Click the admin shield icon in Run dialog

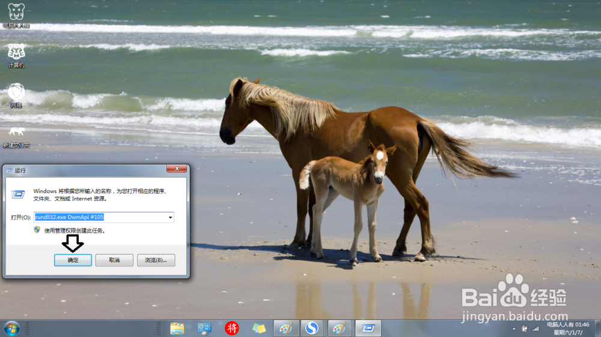37,230
